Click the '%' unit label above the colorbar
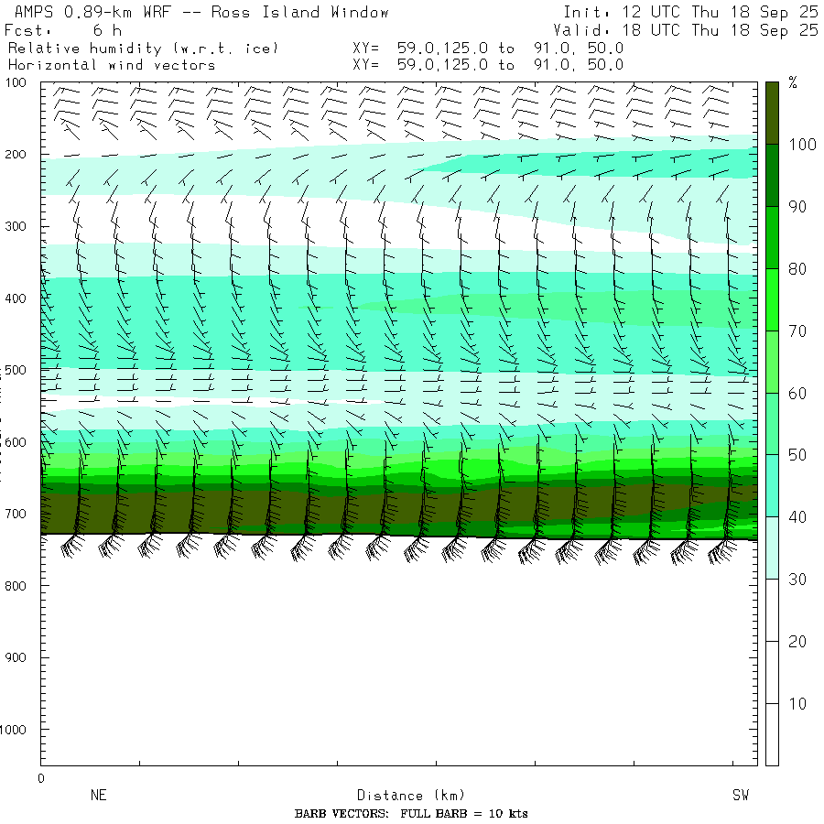This screenshot has height=824, width=824. tap(793, 82)
